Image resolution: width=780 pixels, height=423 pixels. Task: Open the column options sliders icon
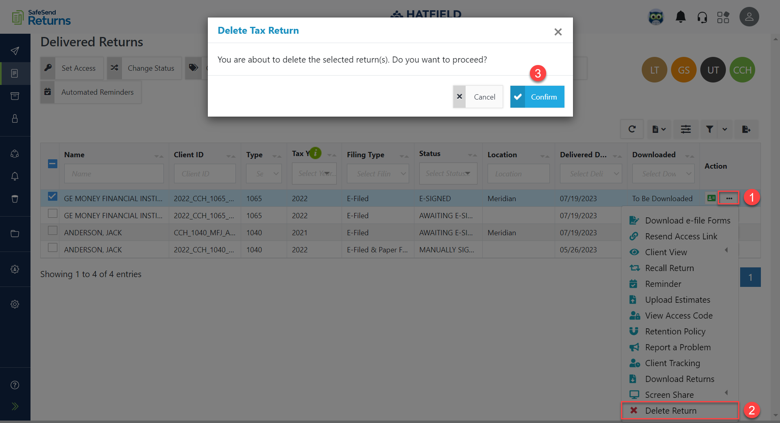pyautogui.click(x=686, y=129)
